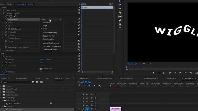
Task: Collapse the Video Effects folder
Action: click(1, 98)
